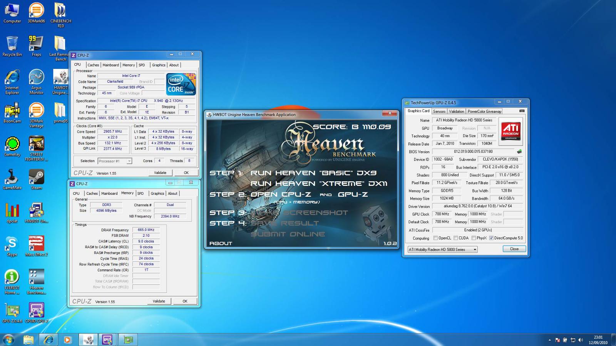
Task: Click the BIOS save icon in GPU-Z
Action: tap(519, 152)
